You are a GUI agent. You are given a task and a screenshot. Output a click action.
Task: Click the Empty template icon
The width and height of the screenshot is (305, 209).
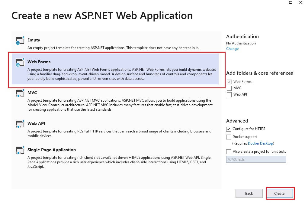[20, 41]
